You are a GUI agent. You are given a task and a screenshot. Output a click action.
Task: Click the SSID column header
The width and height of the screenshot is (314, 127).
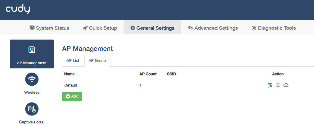(x=171, y=74)
